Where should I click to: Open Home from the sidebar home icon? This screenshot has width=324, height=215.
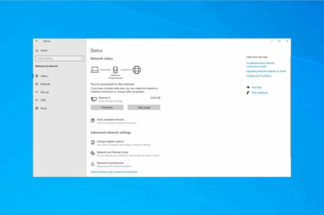pos(37,50)
